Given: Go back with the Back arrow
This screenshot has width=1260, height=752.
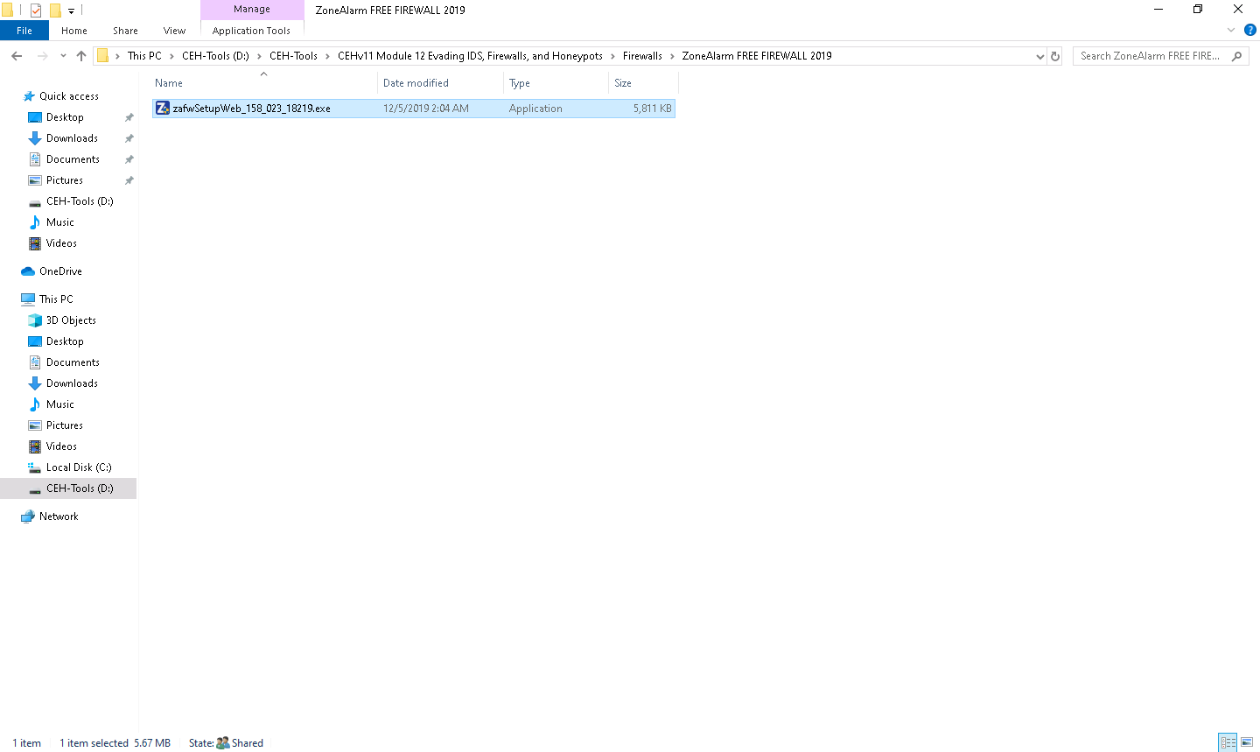Looking at the screenshot, I should 17,56.
